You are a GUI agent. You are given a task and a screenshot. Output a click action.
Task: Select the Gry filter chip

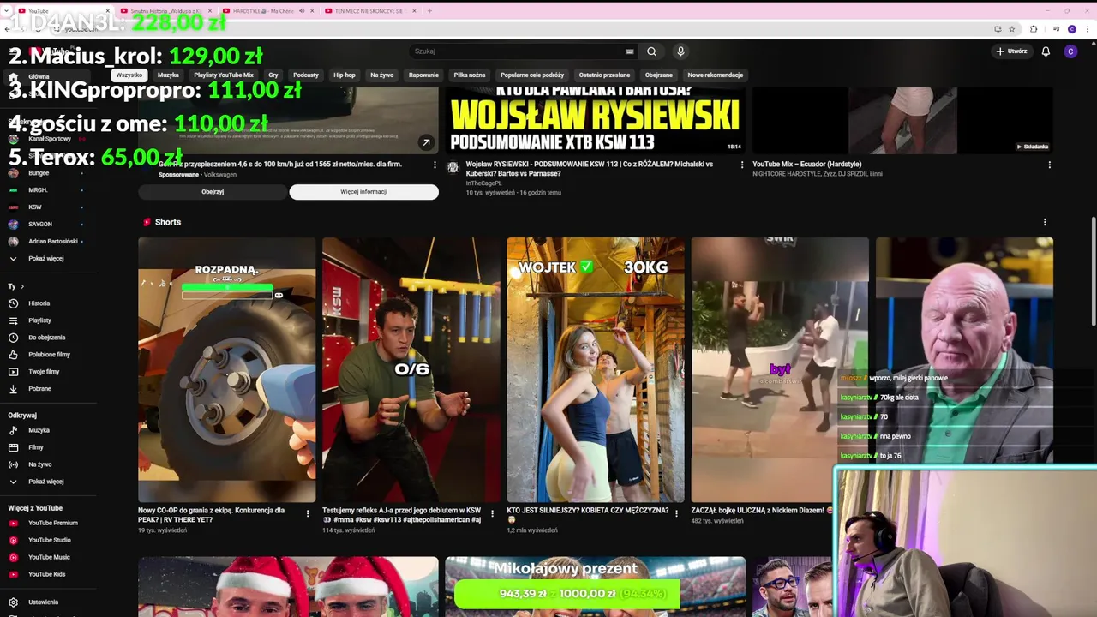pos(273,75)
